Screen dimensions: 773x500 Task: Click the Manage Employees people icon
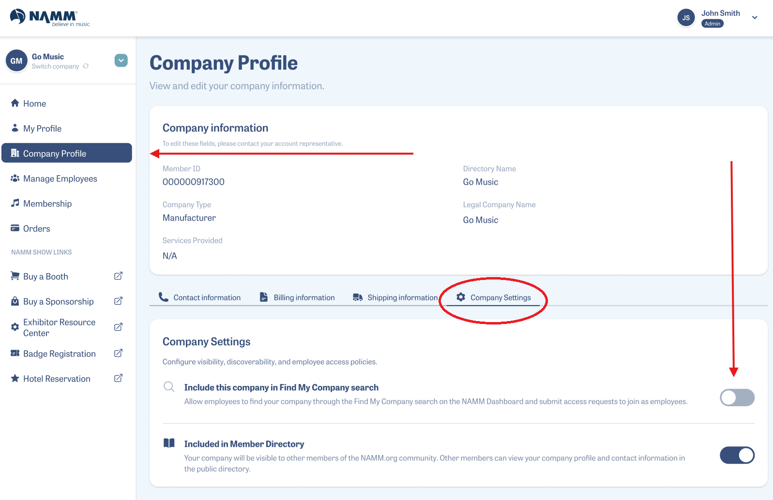click(x=15, y=178)
